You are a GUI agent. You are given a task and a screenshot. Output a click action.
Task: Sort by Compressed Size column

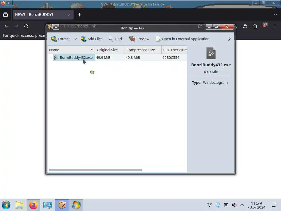point(143,50)
